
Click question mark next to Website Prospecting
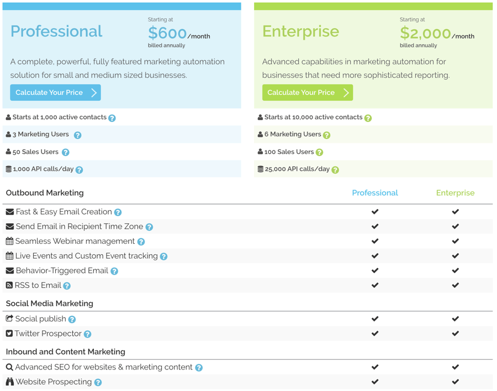click(x=98, y=382)
